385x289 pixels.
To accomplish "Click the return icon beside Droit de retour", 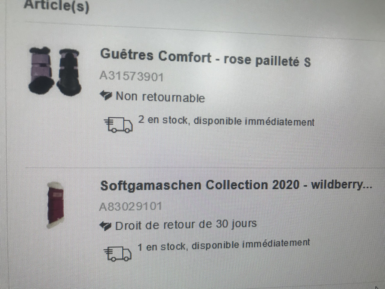I will (x=106, y=226).
